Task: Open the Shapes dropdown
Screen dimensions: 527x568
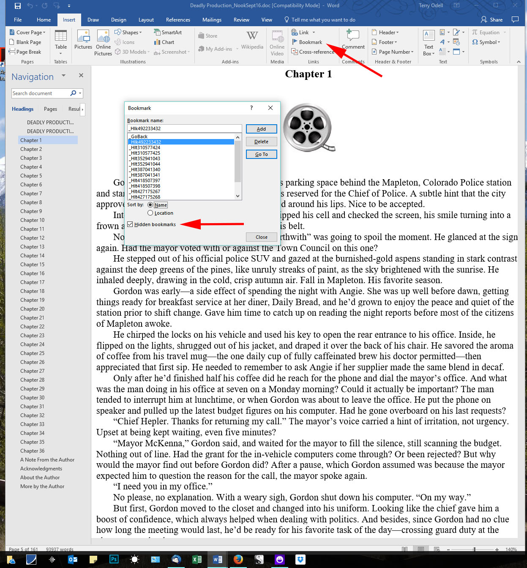Action: click(x=128, y=32)
